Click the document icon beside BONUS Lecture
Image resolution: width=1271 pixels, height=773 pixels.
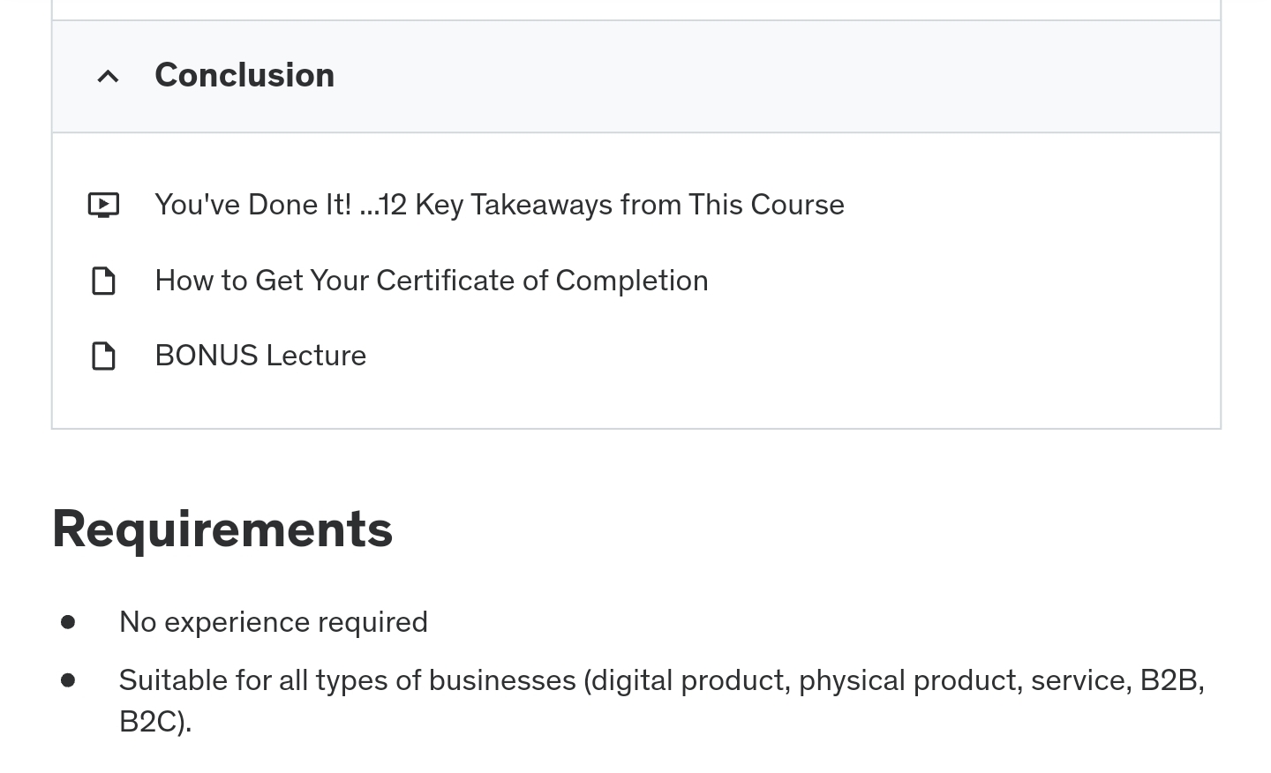click(103, 356)
